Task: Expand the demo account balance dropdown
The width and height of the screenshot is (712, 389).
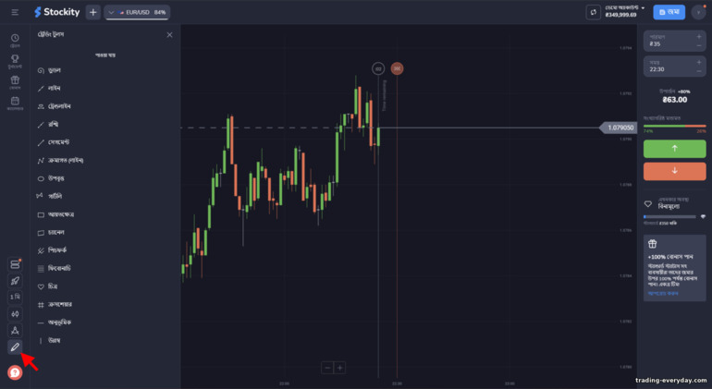Action: 624,11
